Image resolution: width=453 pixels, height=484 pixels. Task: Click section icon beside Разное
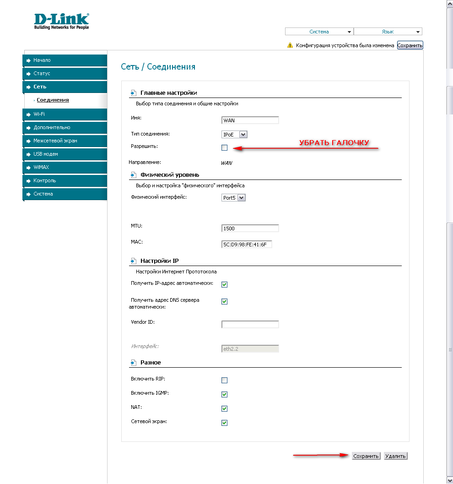point(134,363)
